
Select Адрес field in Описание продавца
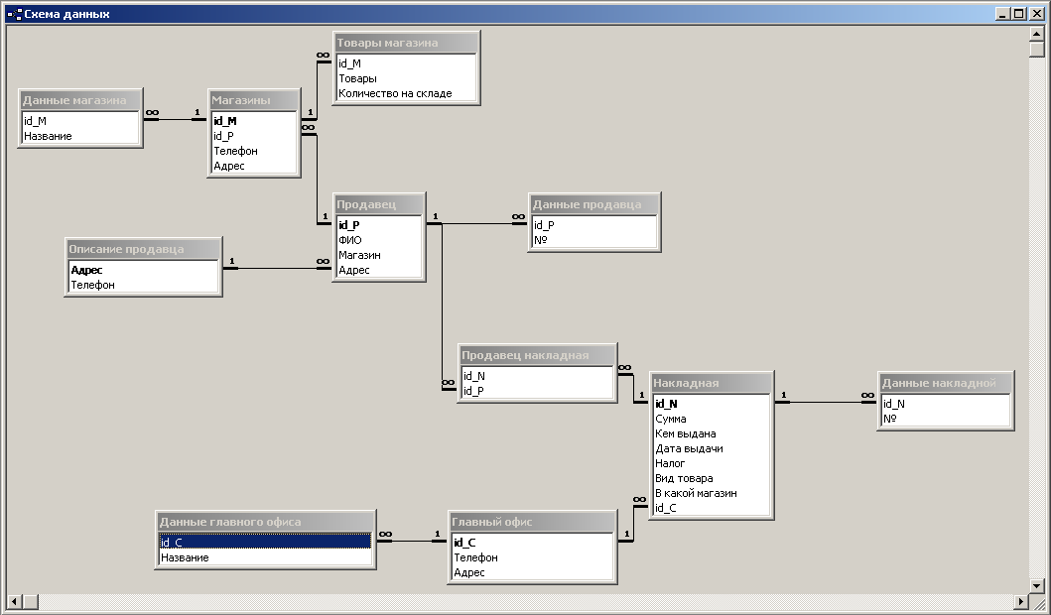[x=144, y=270]
